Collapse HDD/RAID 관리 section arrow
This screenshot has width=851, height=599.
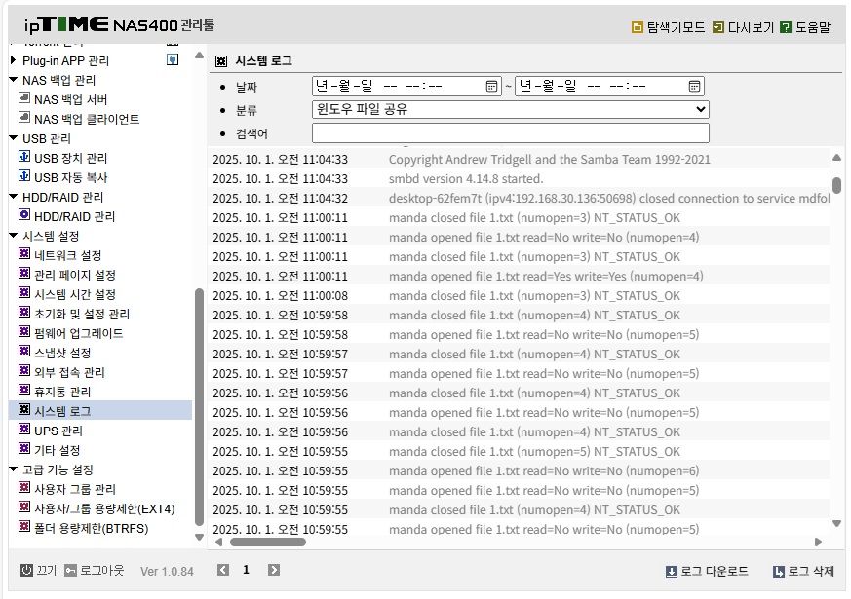(x=14, y=197)
